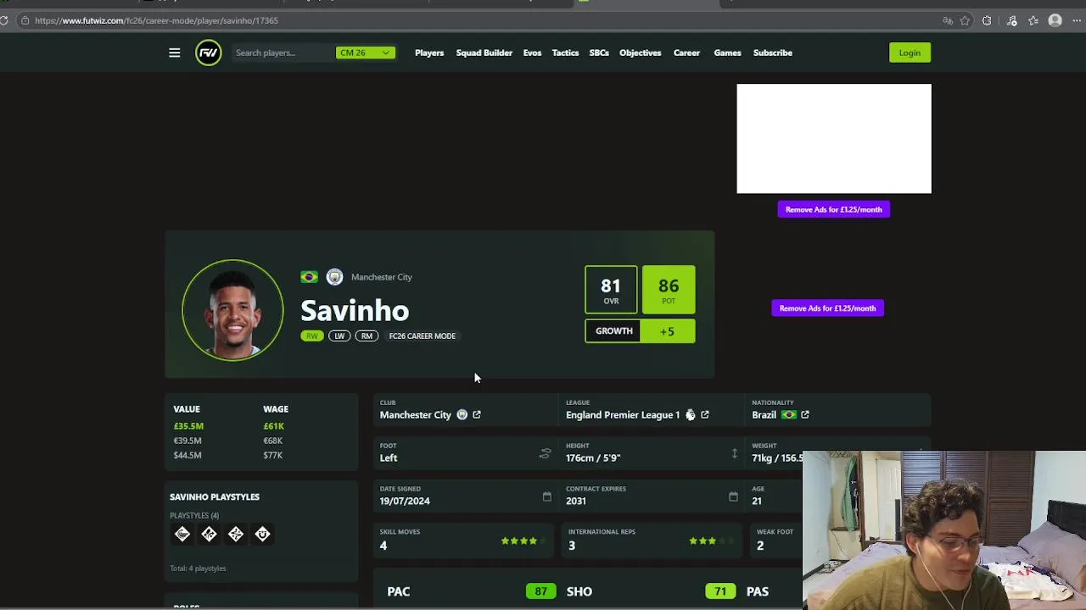1086x610 pixels.
Task: Open browser favorites list icon
Action: point(1033,20)
